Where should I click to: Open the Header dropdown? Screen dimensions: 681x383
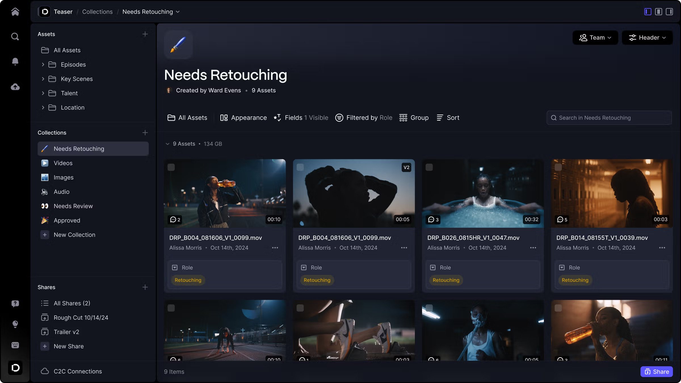pos(647,37)
